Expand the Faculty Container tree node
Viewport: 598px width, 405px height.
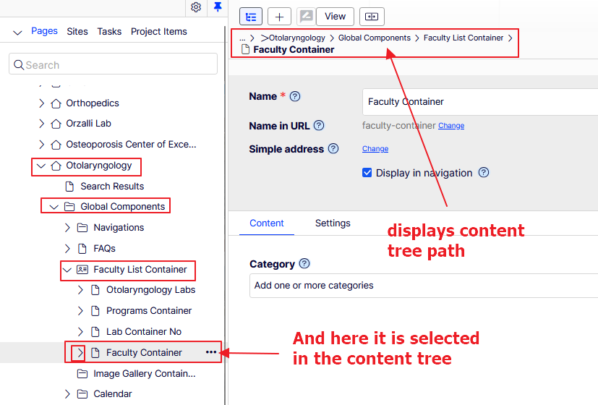tap(80, 353)
